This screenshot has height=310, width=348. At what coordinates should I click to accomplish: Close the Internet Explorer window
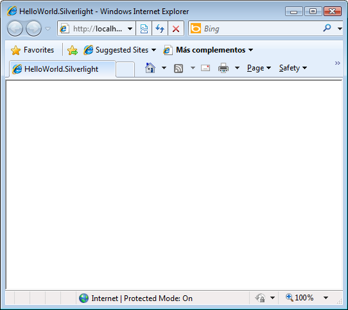(x=333, y=12)
